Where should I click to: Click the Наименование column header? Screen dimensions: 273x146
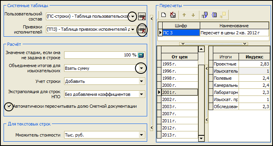pos(234,26)
